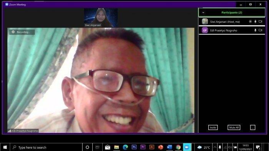The image size is (269, 151).
Task: Open Mail app from taskbar
Action: coord(108,147)
